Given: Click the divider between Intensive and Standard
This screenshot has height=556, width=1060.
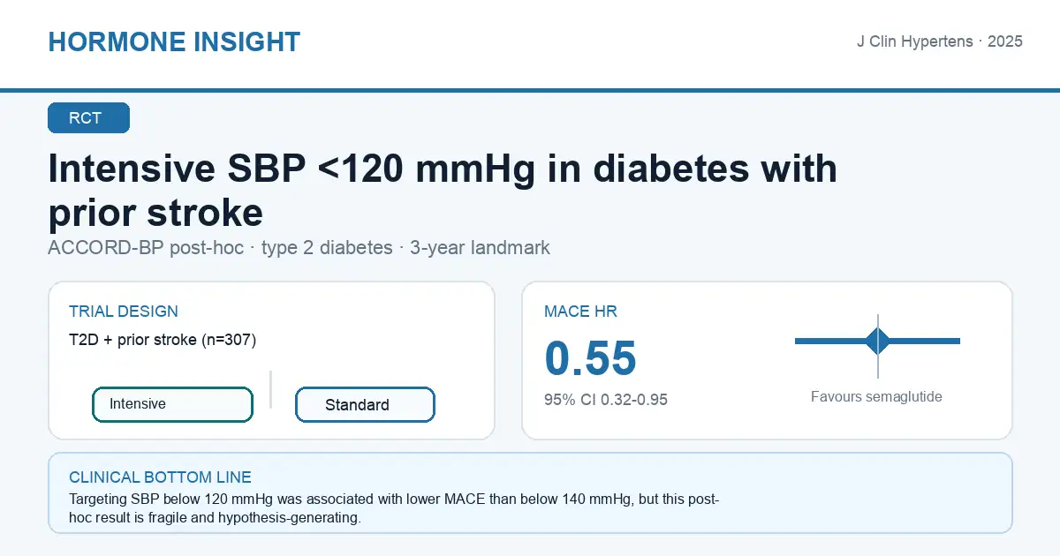Looking at the screenshot, I should point(270,389).
